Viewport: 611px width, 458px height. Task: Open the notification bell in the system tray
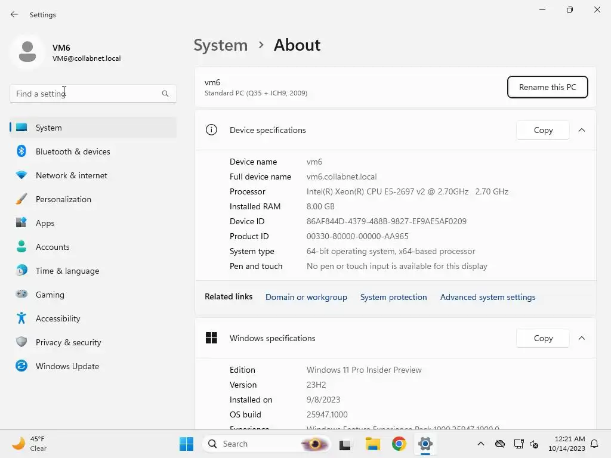pos(595,444)
